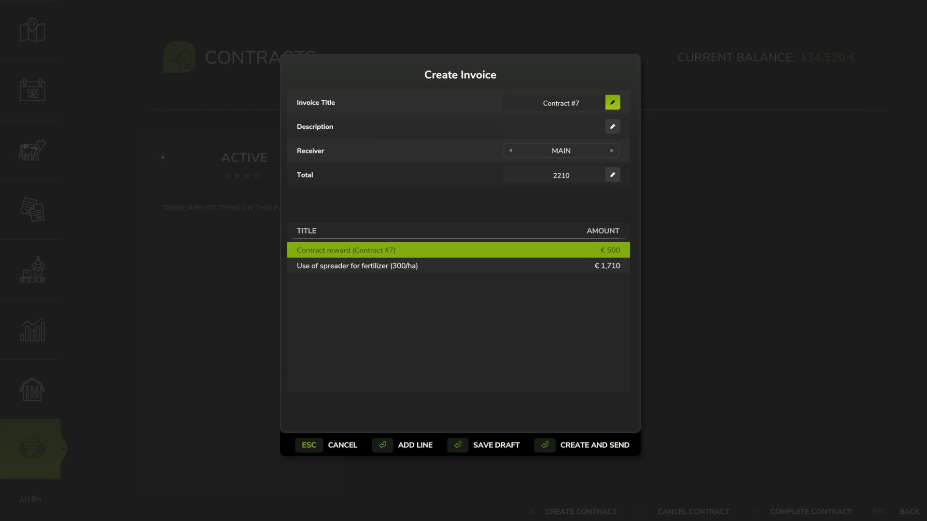
Task: Edit the Description with pencil button
Action: 612,126
